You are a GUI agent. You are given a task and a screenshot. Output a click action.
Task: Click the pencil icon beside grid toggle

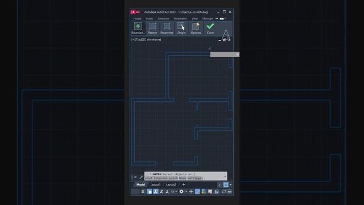tap(220, 184)
